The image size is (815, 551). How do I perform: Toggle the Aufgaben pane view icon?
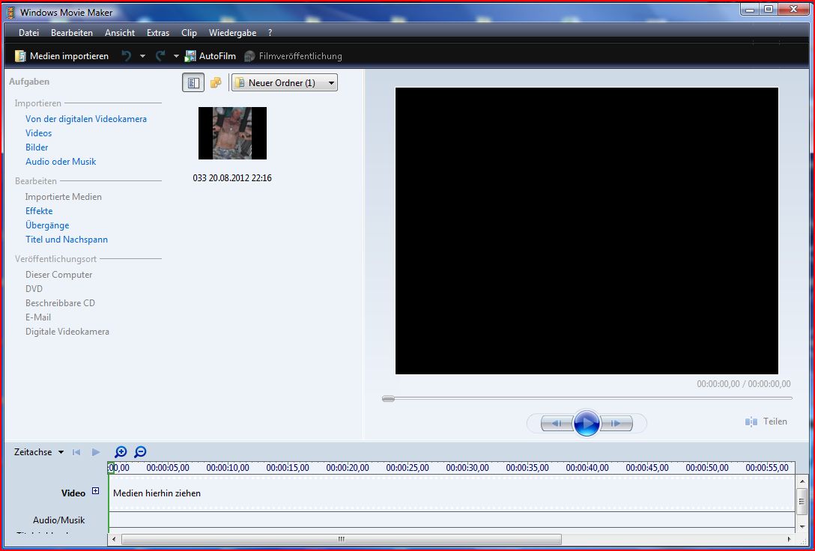click(193, 82)
